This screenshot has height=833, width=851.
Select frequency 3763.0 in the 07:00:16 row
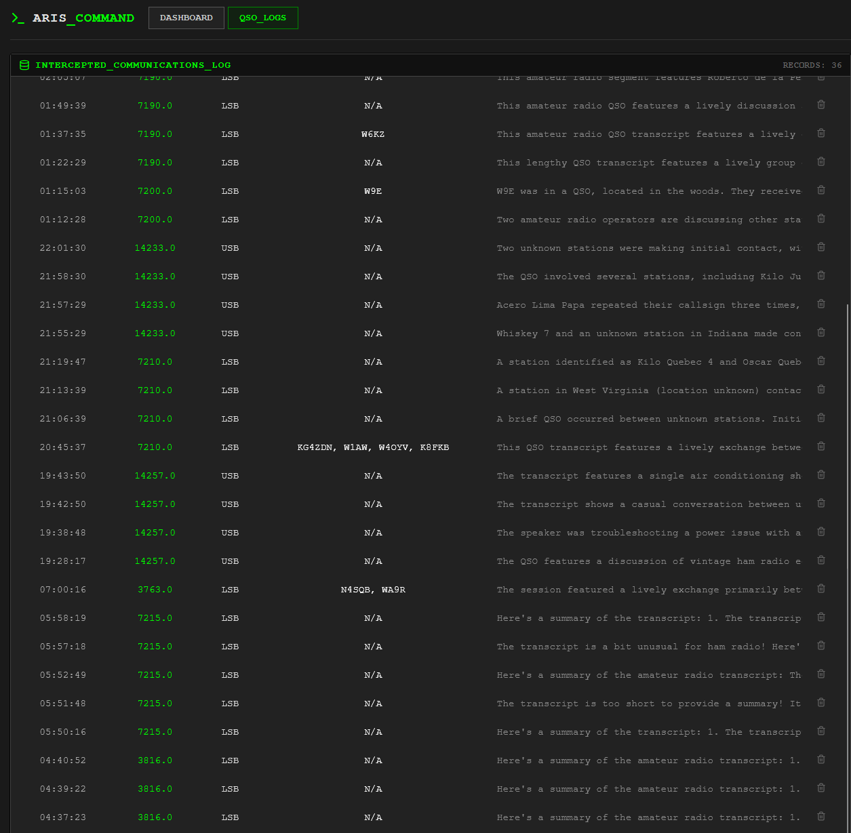click(155, 589)
